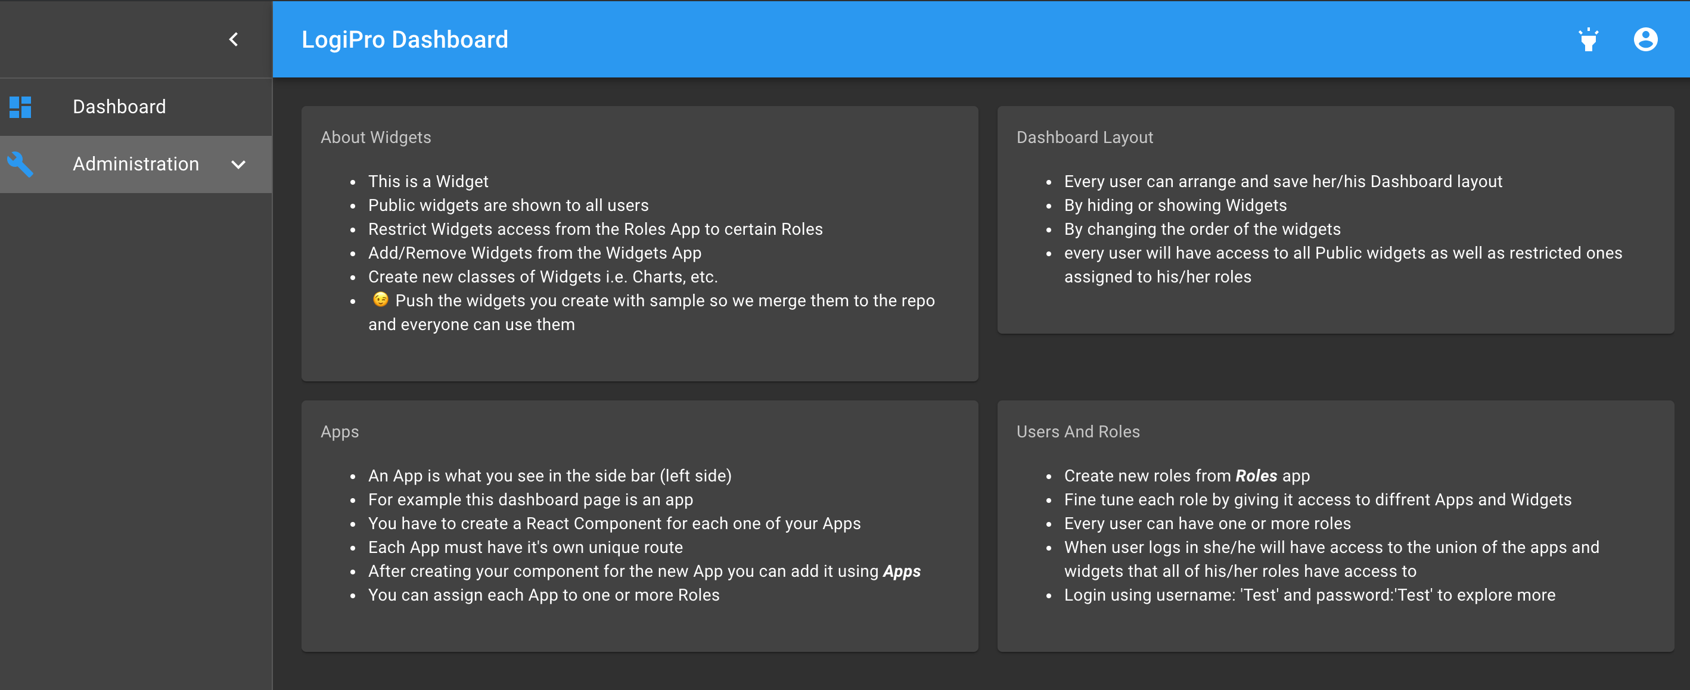Click the Users And Roles widget header
The width and height of the screenshot is (1690, 690).
(x=1078, y=431)
